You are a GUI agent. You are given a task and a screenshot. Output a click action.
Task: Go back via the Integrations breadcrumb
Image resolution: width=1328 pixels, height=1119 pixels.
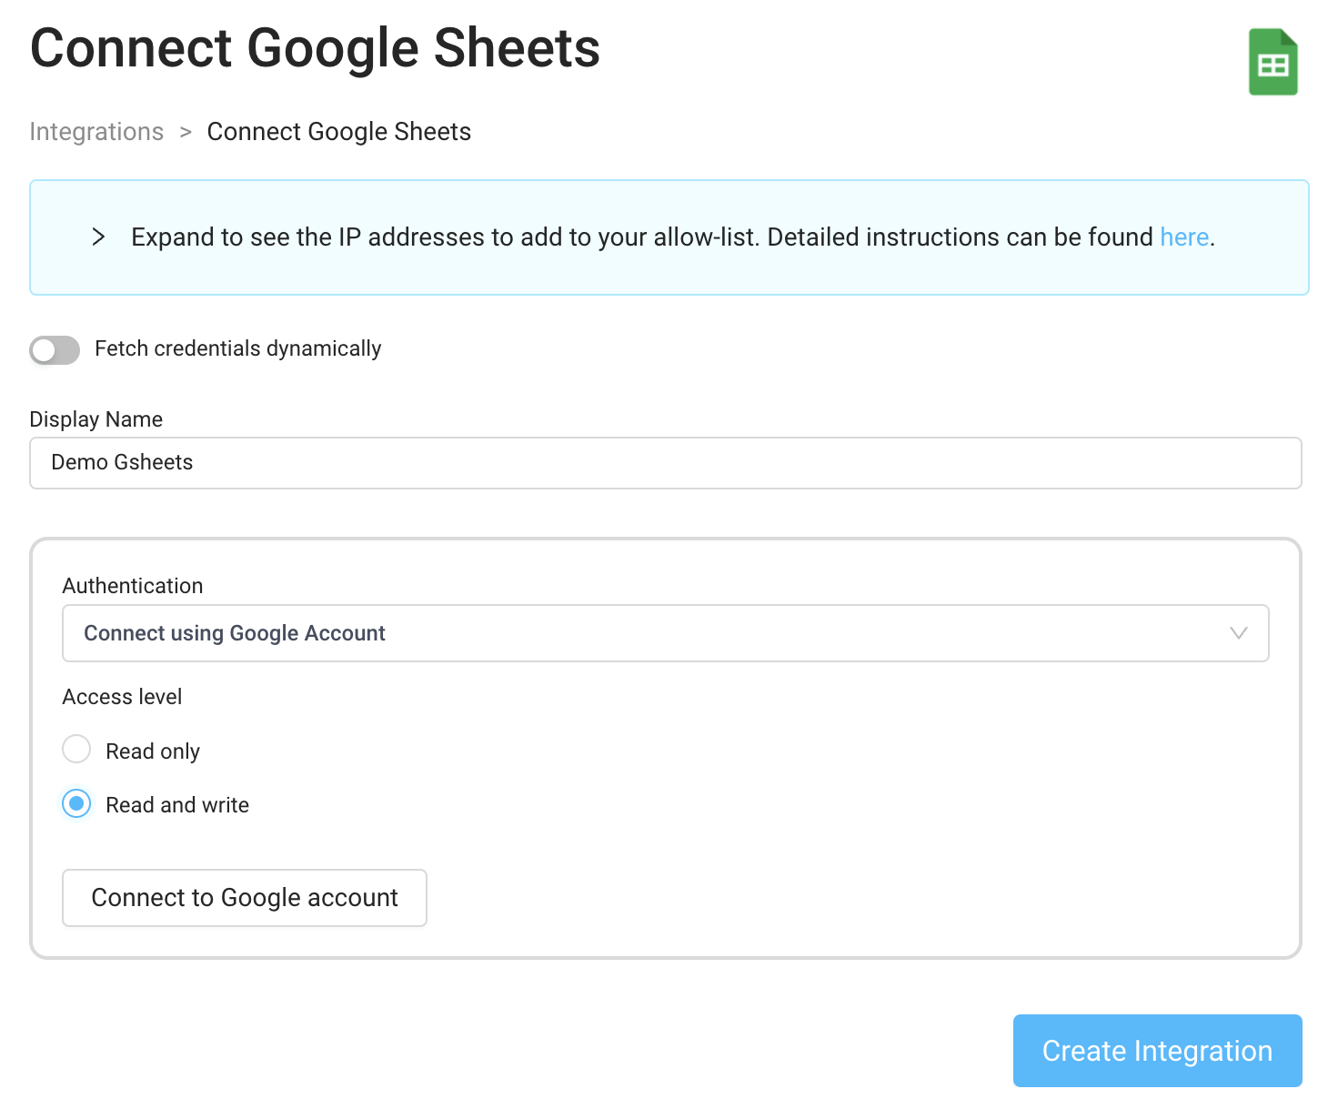pos(96,131)
